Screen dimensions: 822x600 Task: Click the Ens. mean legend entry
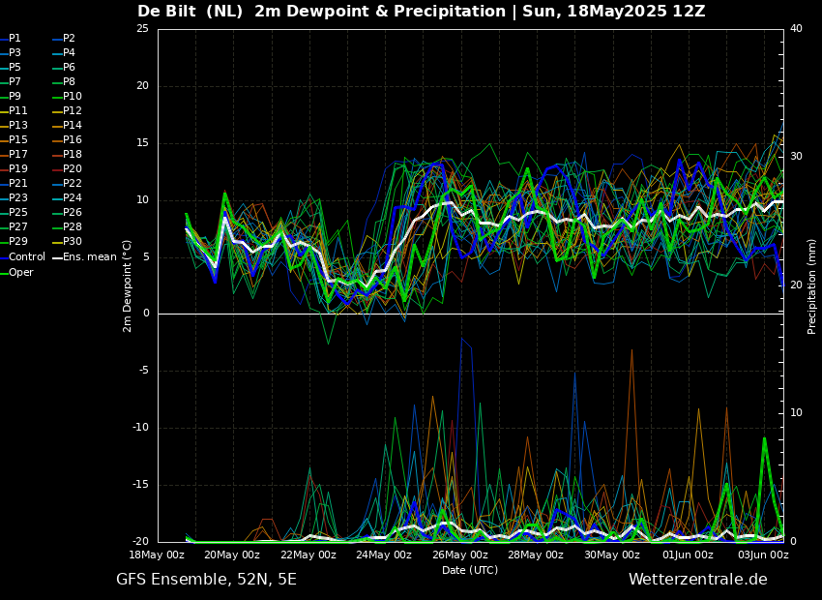[89, 257]
